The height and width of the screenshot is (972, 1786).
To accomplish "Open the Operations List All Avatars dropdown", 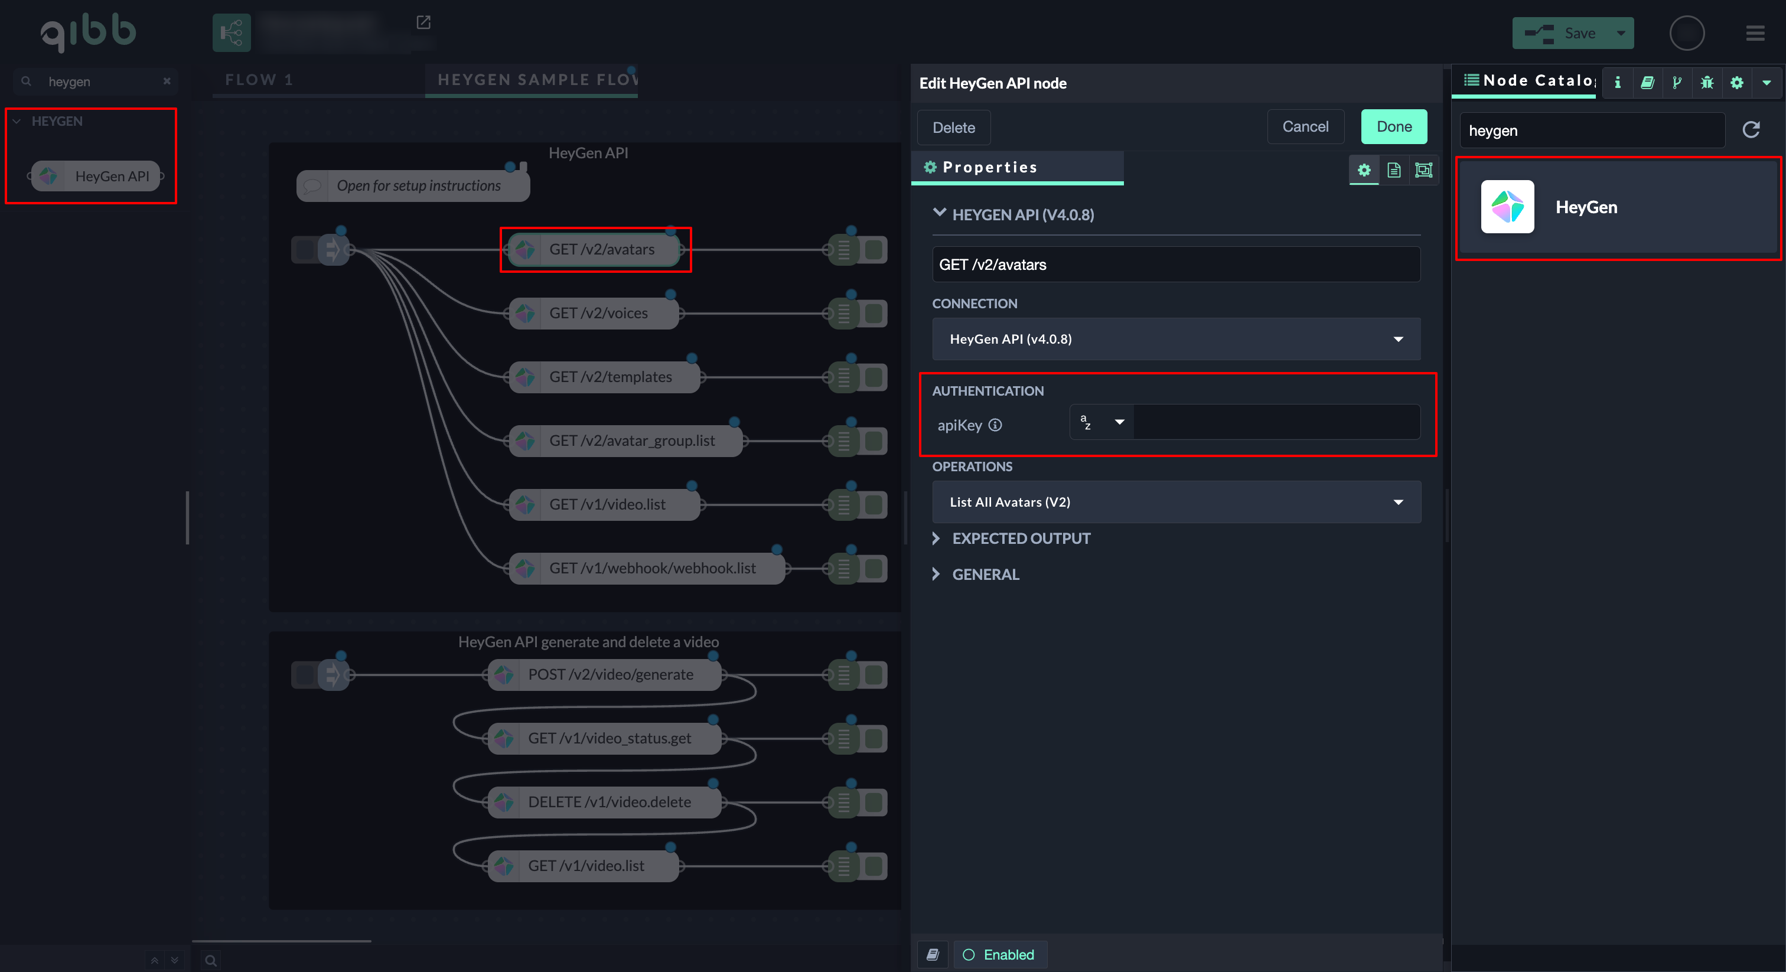I will point(1176,502).
